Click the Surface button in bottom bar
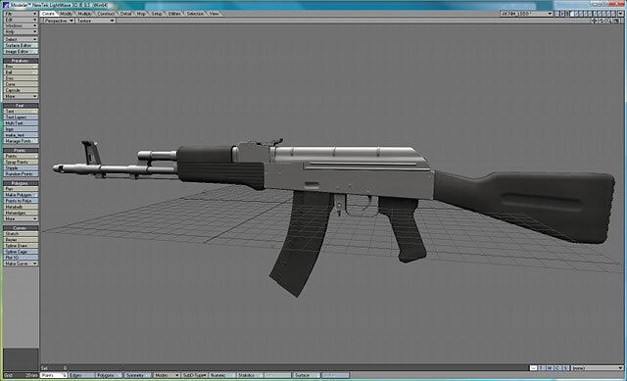This screenshot has width=627, height=381. tap(306, 375)
